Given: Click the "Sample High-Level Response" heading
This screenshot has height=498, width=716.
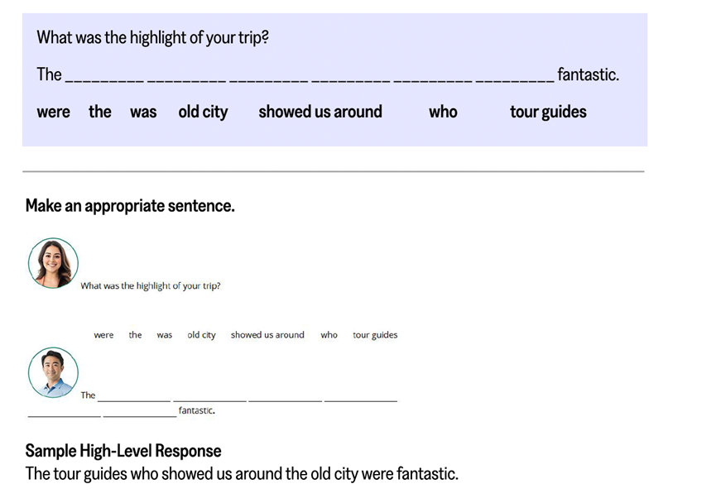Looking at the screenshot, I should click(123, 451).
